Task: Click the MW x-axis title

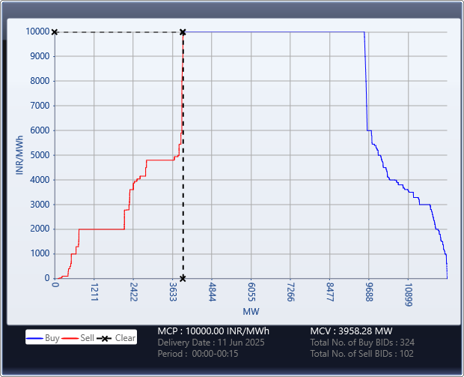Action: (x=251, y=311)
